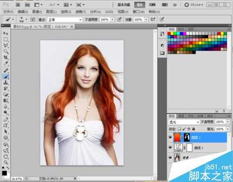Open collapsed Adjustments panel icon
This screenshot has width=233, height=182.
point(162,45)
